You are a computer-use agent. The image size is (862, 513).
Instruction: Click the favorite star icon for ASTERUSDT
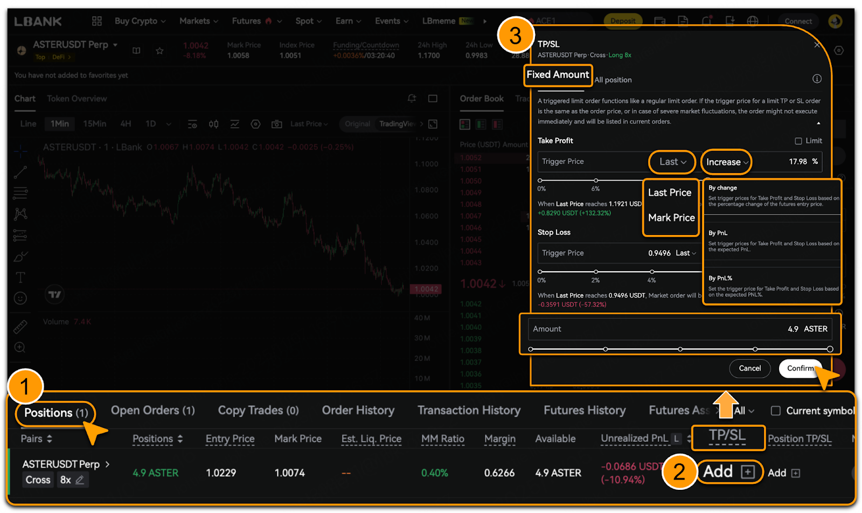click(x=159, y=51)
